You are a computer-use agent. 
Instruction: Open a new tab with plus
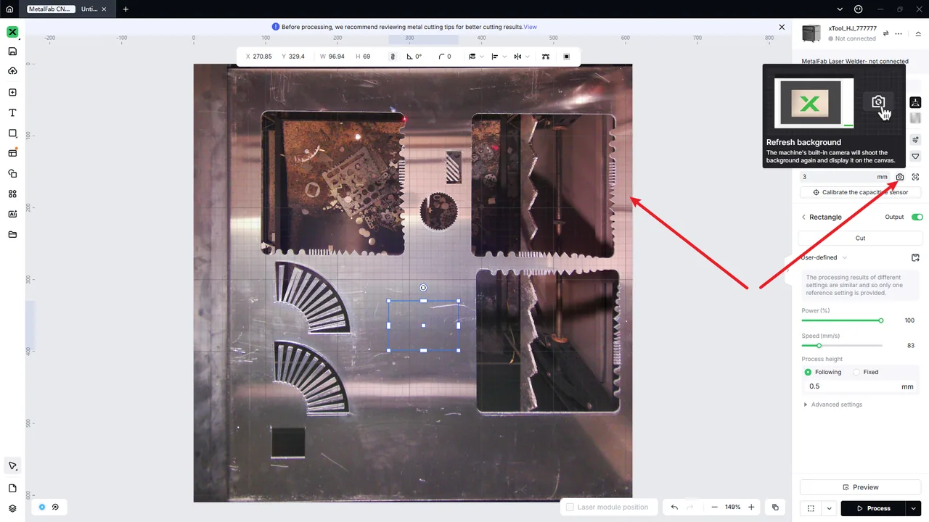(x=126, y=9)
